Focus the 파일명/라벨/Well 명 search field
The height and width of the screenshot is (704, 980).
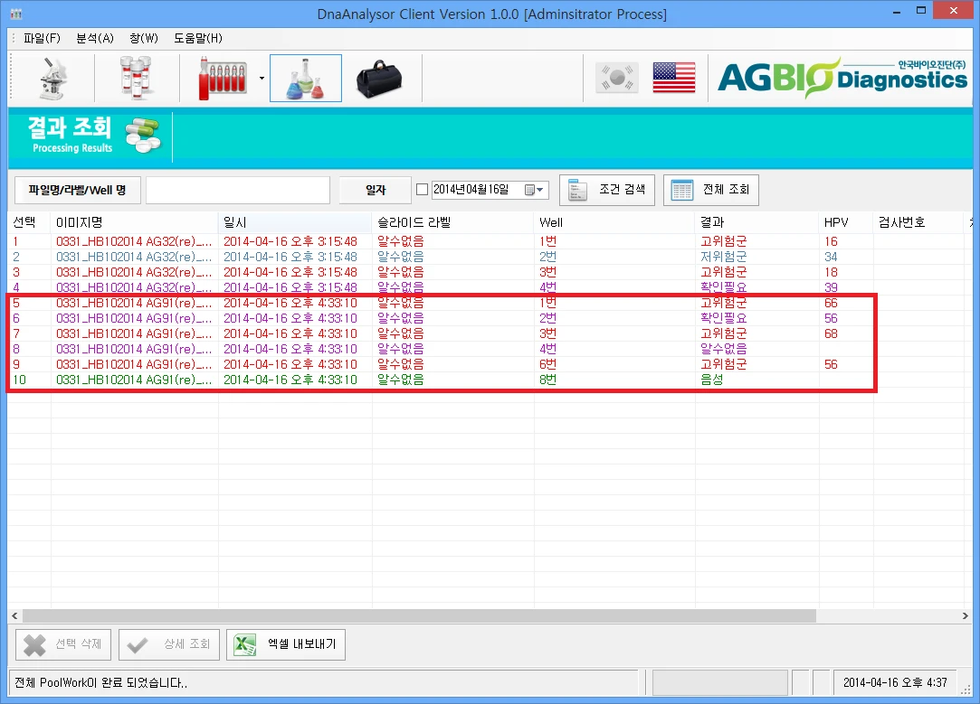238,190
